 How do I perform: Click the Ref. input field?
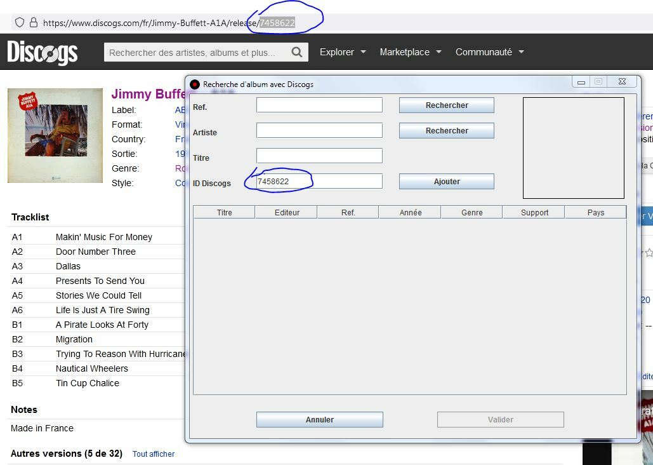click(x=319, y=105)
